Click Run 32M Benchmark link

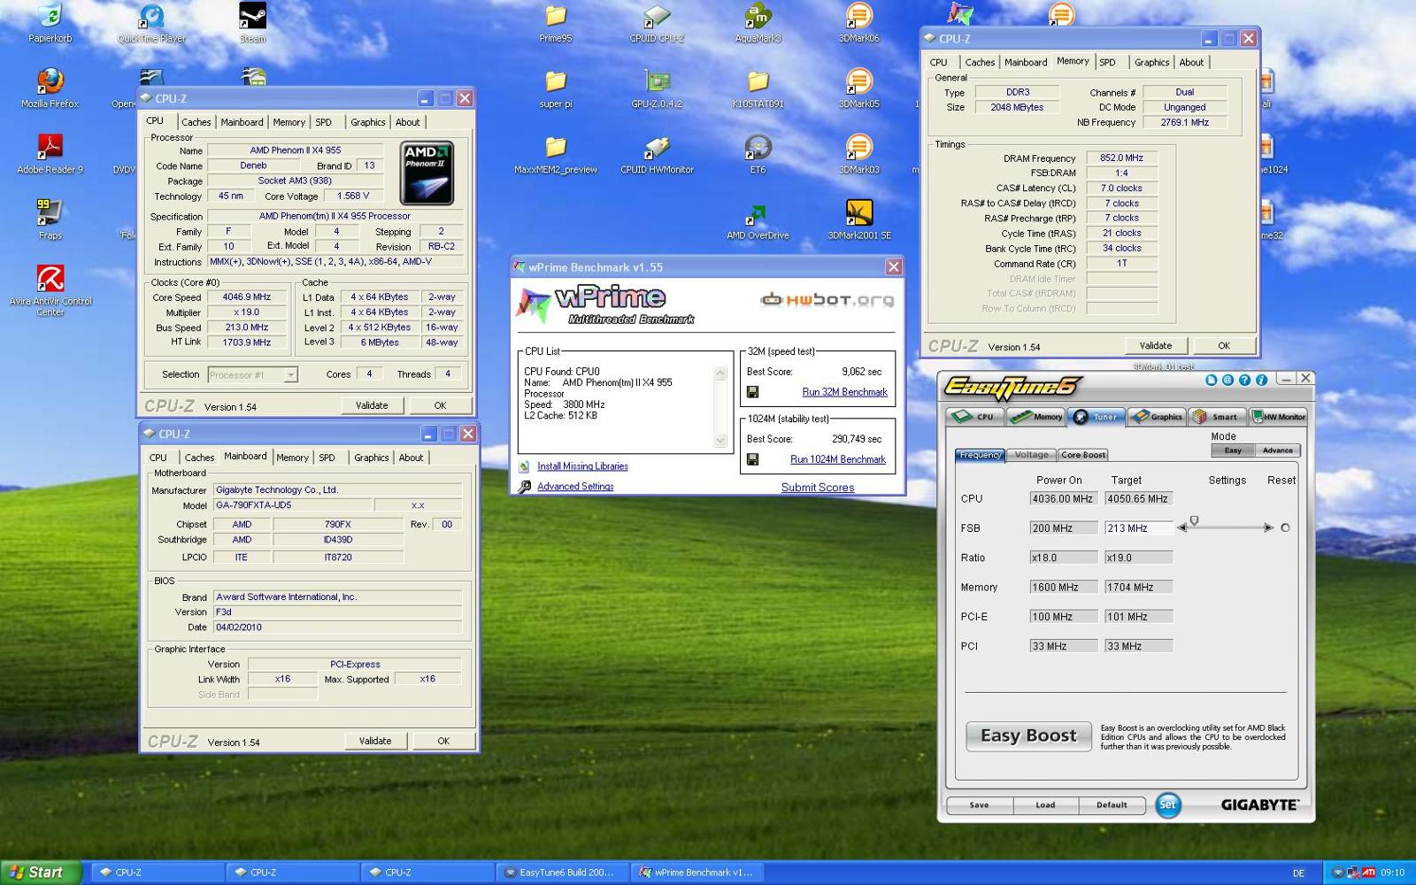[844, 392]
